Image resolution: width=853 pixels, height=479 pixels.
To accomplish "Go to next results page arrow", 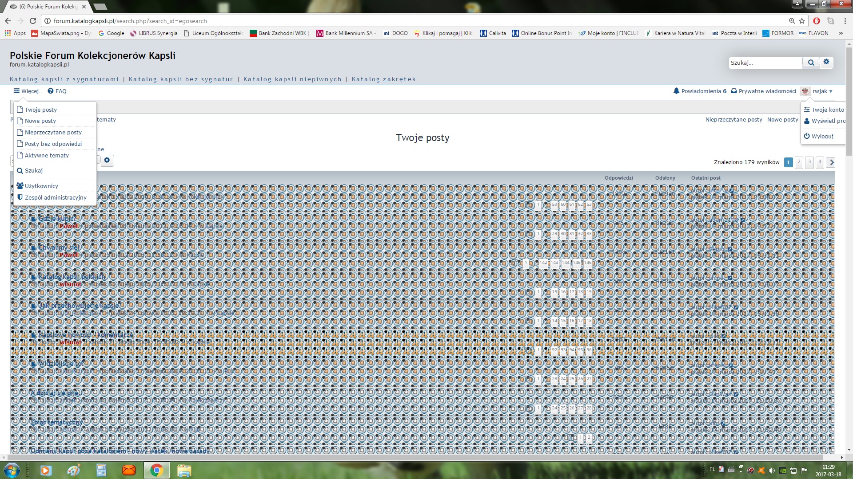I will (831, 162).
